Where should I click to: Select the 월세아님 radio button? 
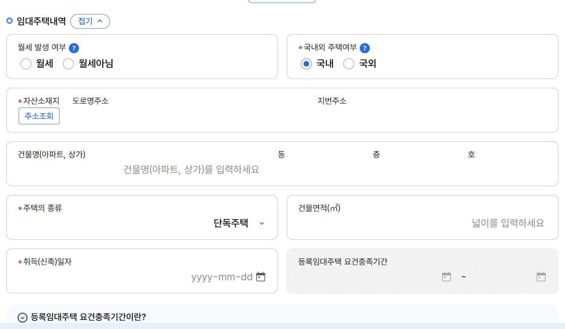pos(69,64)
